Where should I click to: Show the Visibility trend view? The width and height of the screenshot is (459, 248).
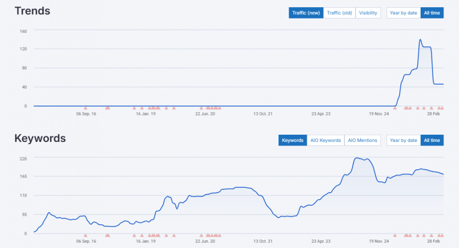(x=368, y=13)
